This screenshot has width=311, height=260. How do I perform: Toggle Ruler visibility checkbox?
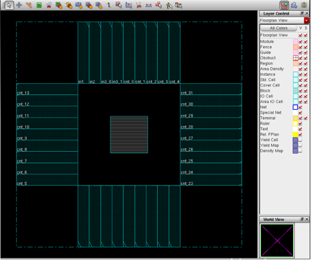[x=300, y=124]
